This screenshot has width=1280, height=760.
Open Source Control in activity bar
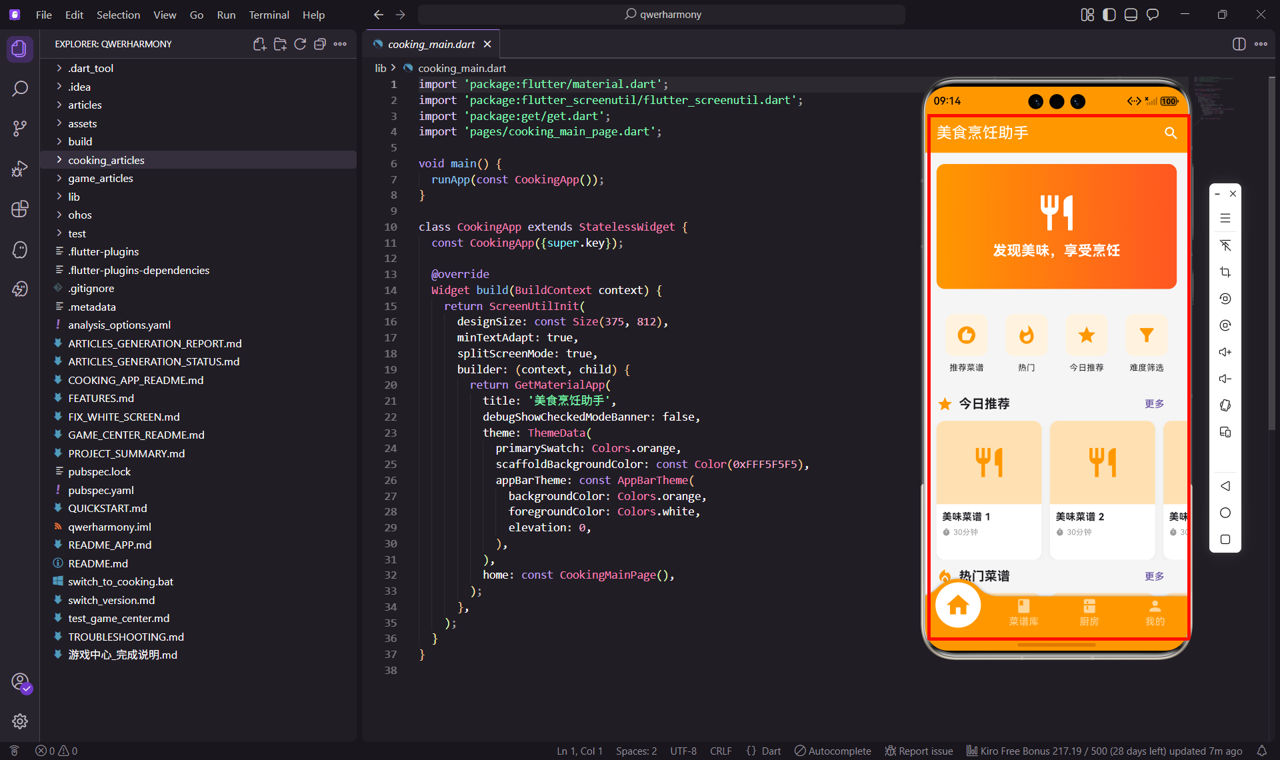point(20,129)
